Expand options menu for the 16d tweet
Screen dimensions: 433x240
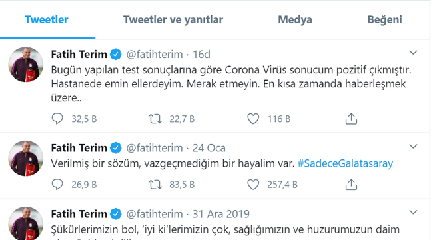click(413, 53)
